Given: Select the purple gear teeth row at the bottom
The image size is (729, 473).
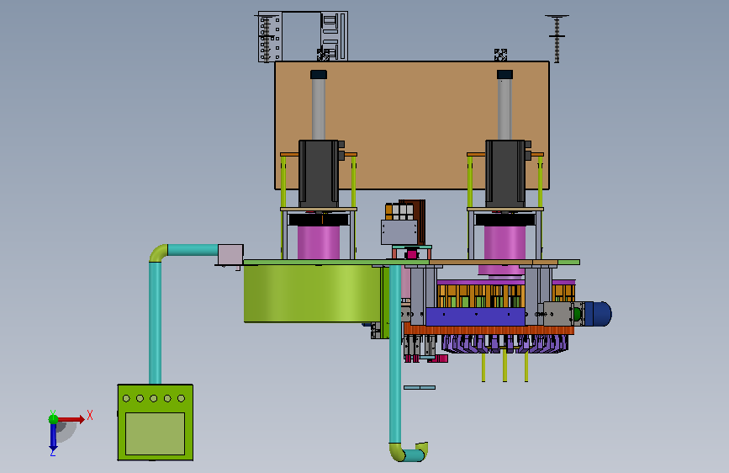Looking at the screenshot, I should pyautogui.click(x=504, y=343).
